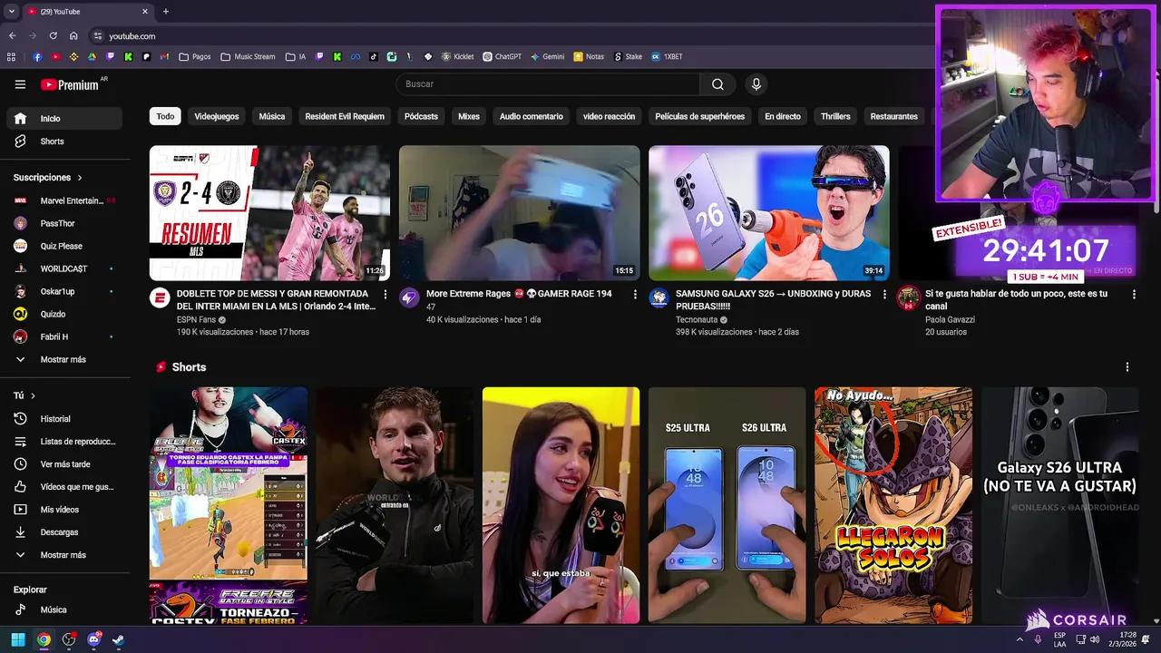This screenshot has height=653, width=1161.
Task: Open the Stake bookmark
Action: 628,56
